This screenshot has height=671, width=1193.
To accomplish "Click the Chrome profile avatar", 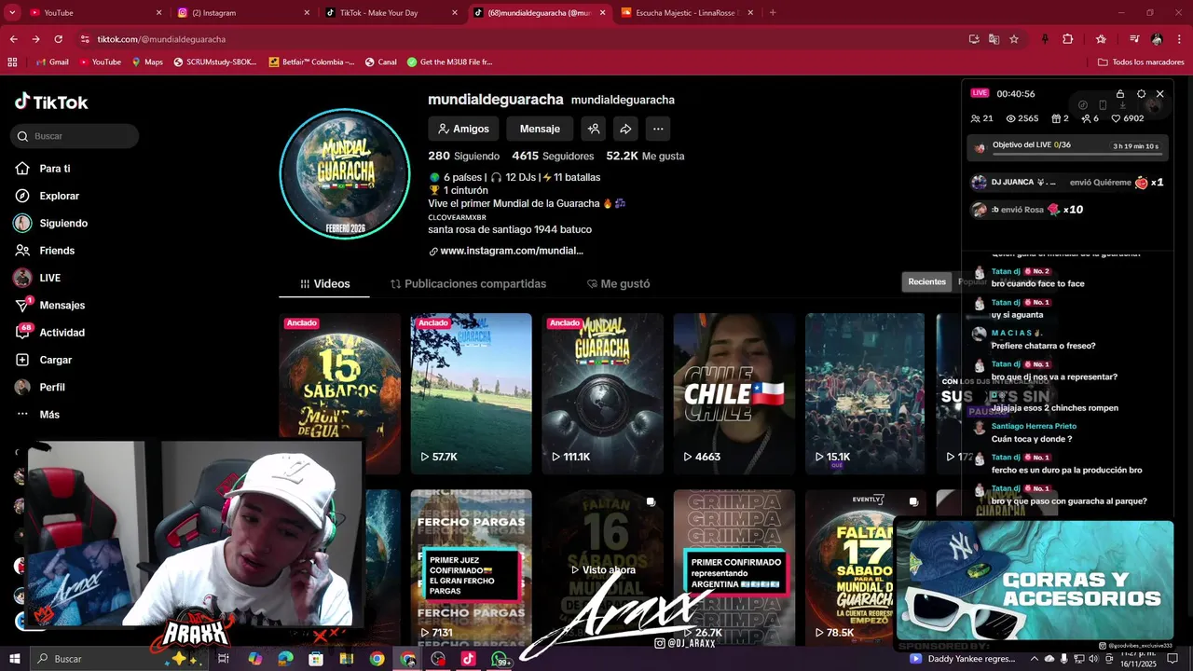I will point(1157,39).
